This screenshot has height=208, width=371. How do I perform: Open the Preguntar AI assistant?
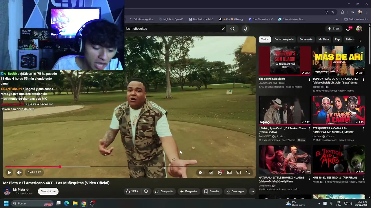click(189, 191)
